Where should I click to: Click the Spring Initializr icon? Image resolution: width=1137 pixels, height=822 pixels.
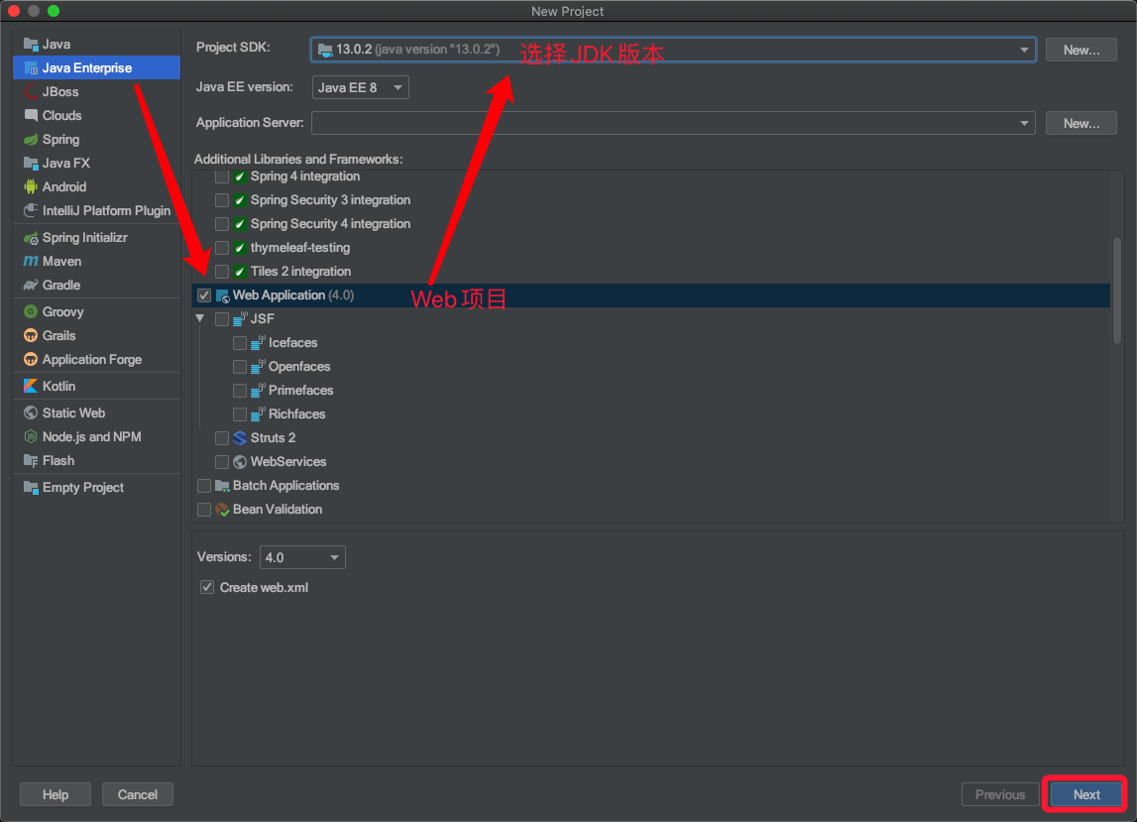[x=31, y=238]
